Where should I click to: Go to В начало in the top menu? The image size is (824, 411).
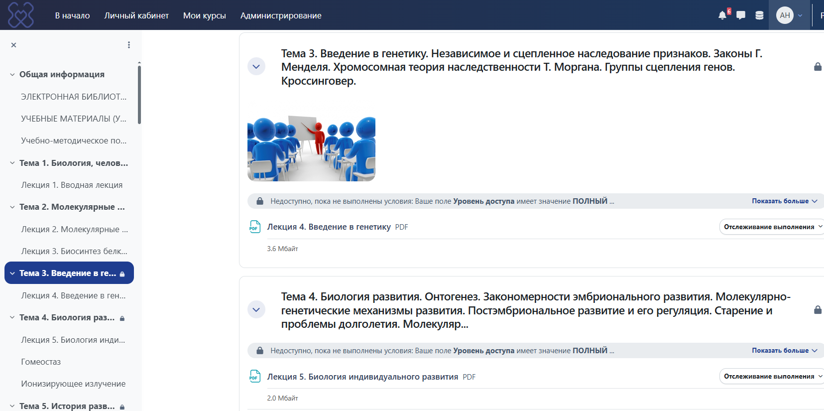click(x=72, y=15)
